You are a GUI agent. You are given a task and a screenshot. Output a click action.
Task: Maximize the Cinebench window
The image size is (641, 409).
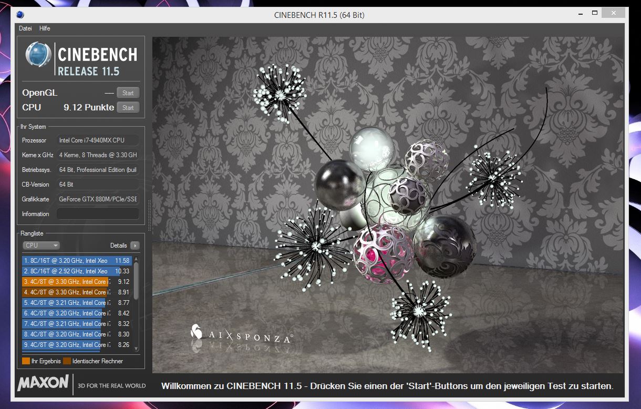595,13
